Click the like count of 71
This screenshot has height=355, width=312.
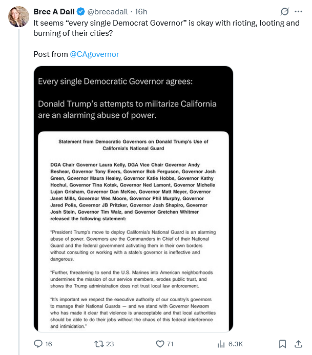coord(172,344)
